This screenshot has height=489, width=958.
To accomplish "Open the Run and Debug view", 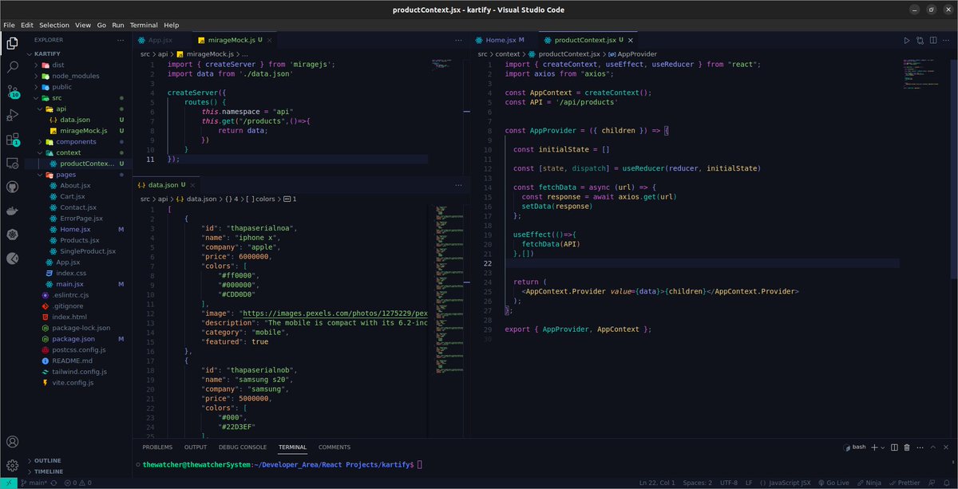I will coord(12,116).
